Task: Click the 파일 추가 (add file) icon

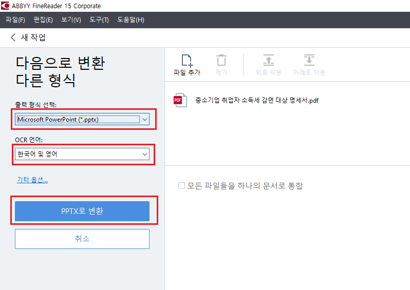Action: point(187,61)
